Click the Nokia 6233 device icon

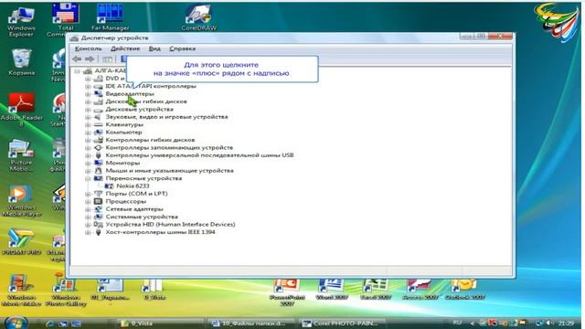(x=109, y=186)
